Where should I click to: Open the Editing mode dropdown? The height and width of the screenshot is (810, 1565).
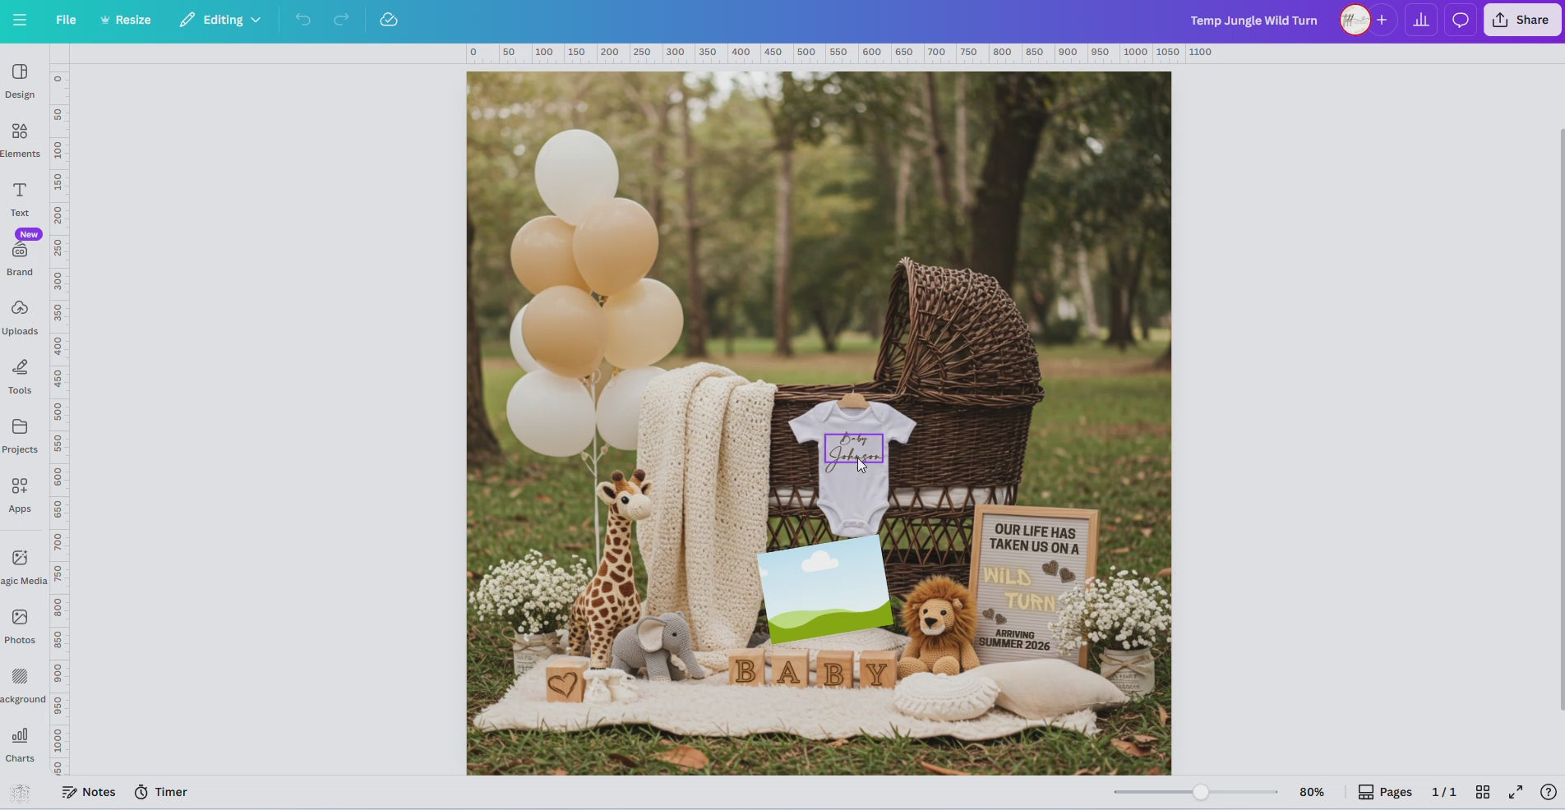point(218,20)
